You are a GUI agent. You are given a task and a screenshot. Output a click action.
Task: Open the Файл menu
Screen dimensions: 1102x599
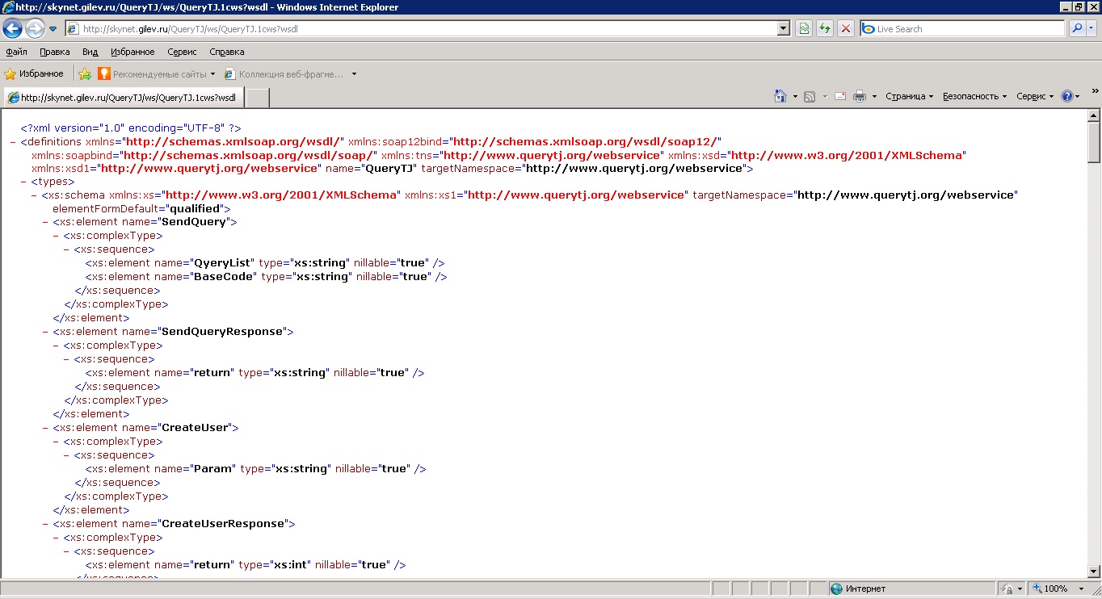tap(16, 52)
